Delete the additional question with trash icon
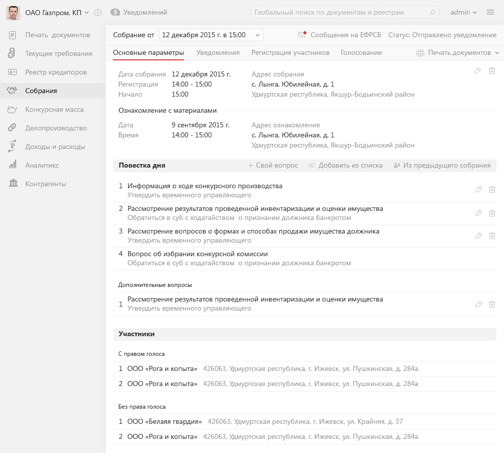The width and height of the screenshot is (504, 453). 492,304
